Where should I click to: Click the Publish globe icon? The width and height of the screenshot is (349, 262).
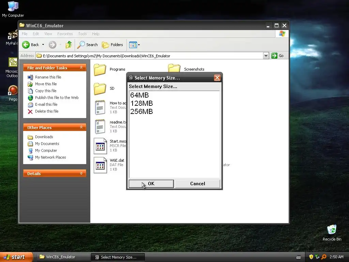[x=30, y=98]
